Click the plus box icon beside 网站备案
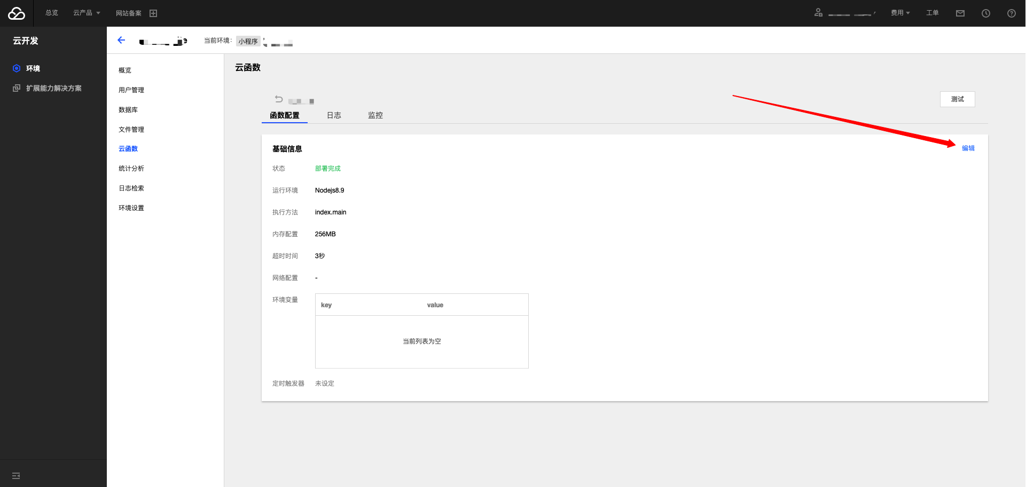Image resolution: width=1026 pixels, height=487 pixels. 153,13
